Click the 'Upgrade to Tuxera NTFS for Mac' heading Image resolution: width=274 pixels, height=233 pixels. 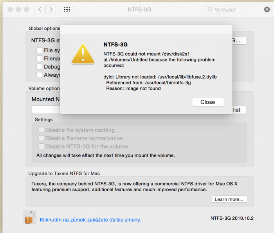pyautogui.click(x=64, y=173)
